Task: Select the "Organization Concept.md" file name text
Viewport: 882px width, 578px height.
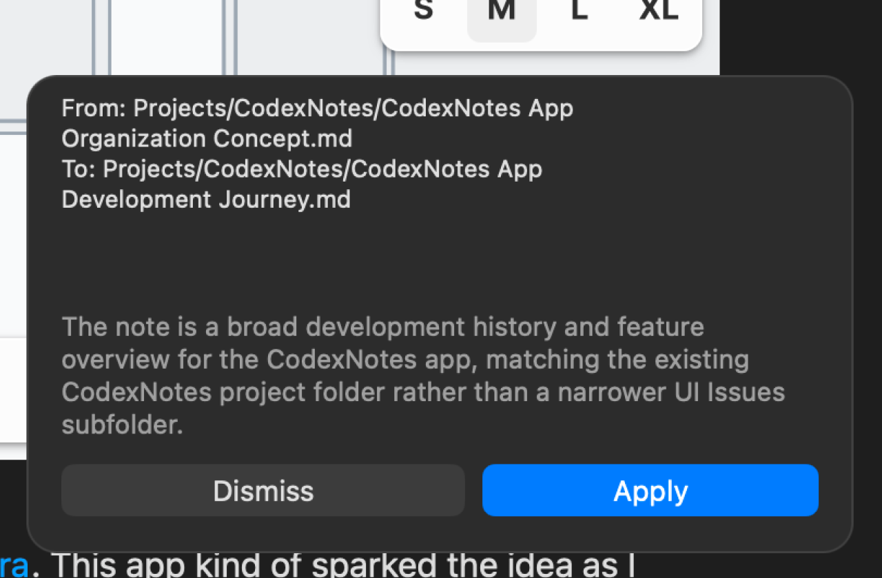Action: point(207,139)
